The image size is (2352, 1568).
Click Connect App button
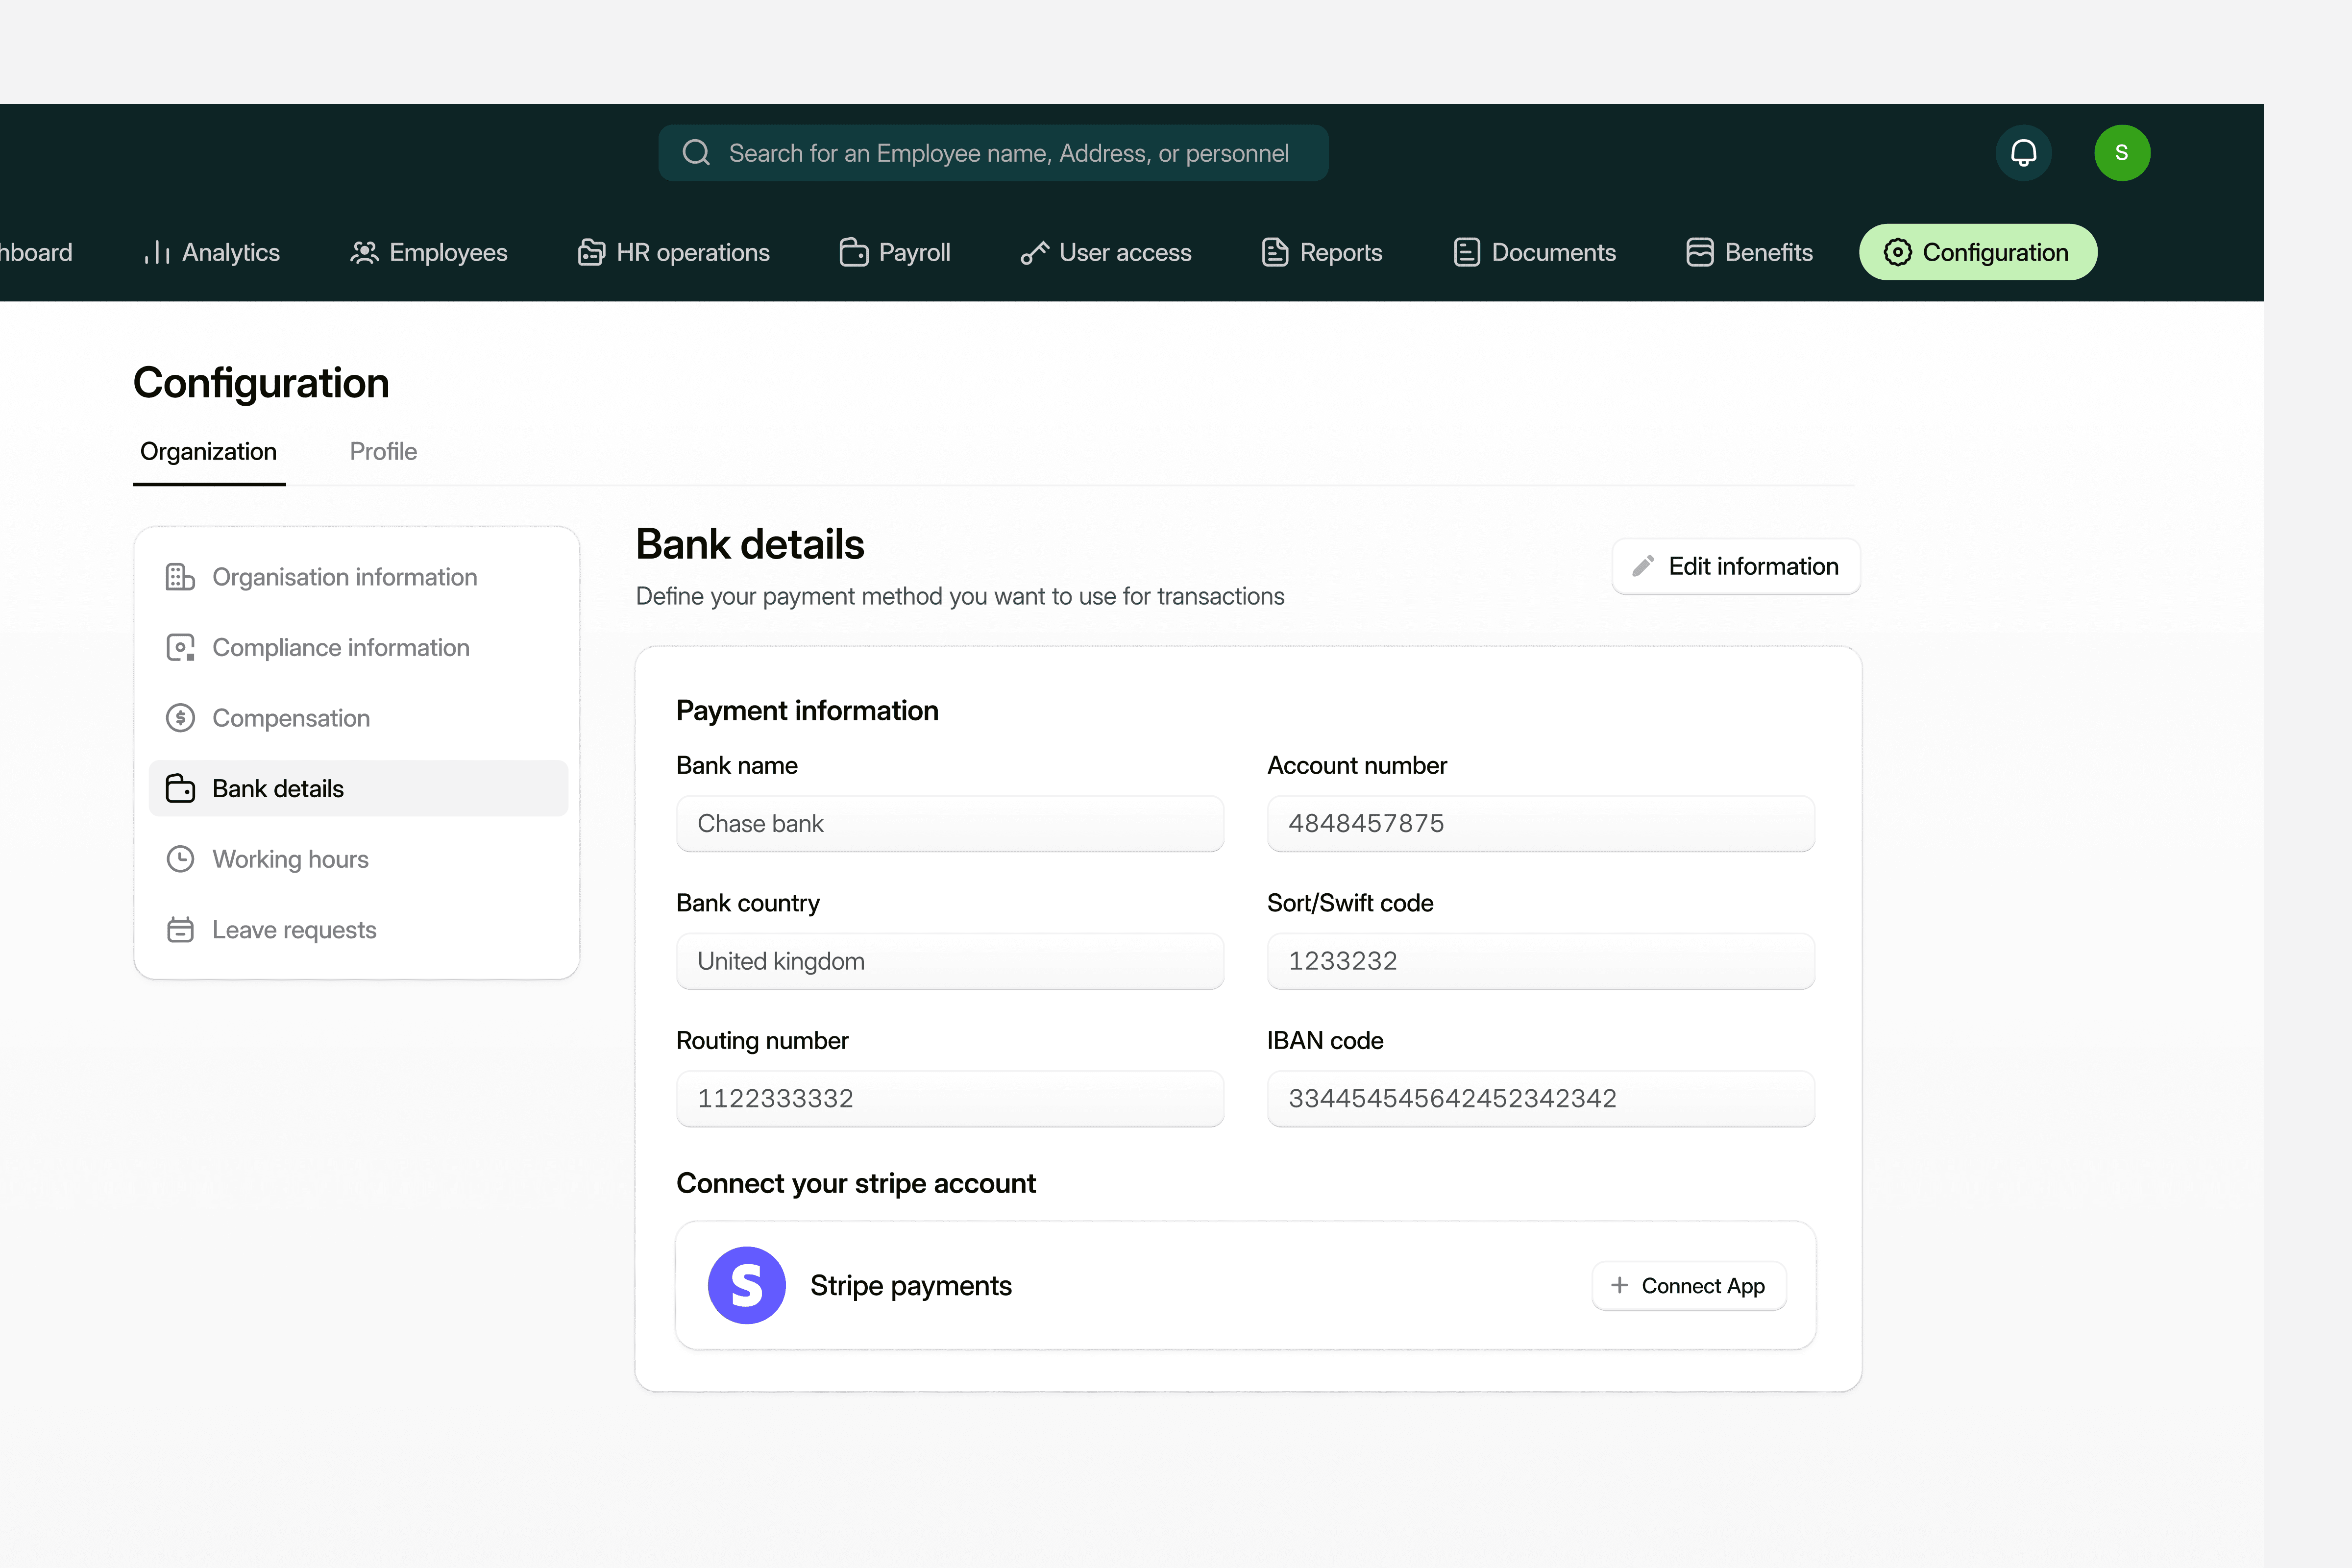[x=1688, y=1285]
